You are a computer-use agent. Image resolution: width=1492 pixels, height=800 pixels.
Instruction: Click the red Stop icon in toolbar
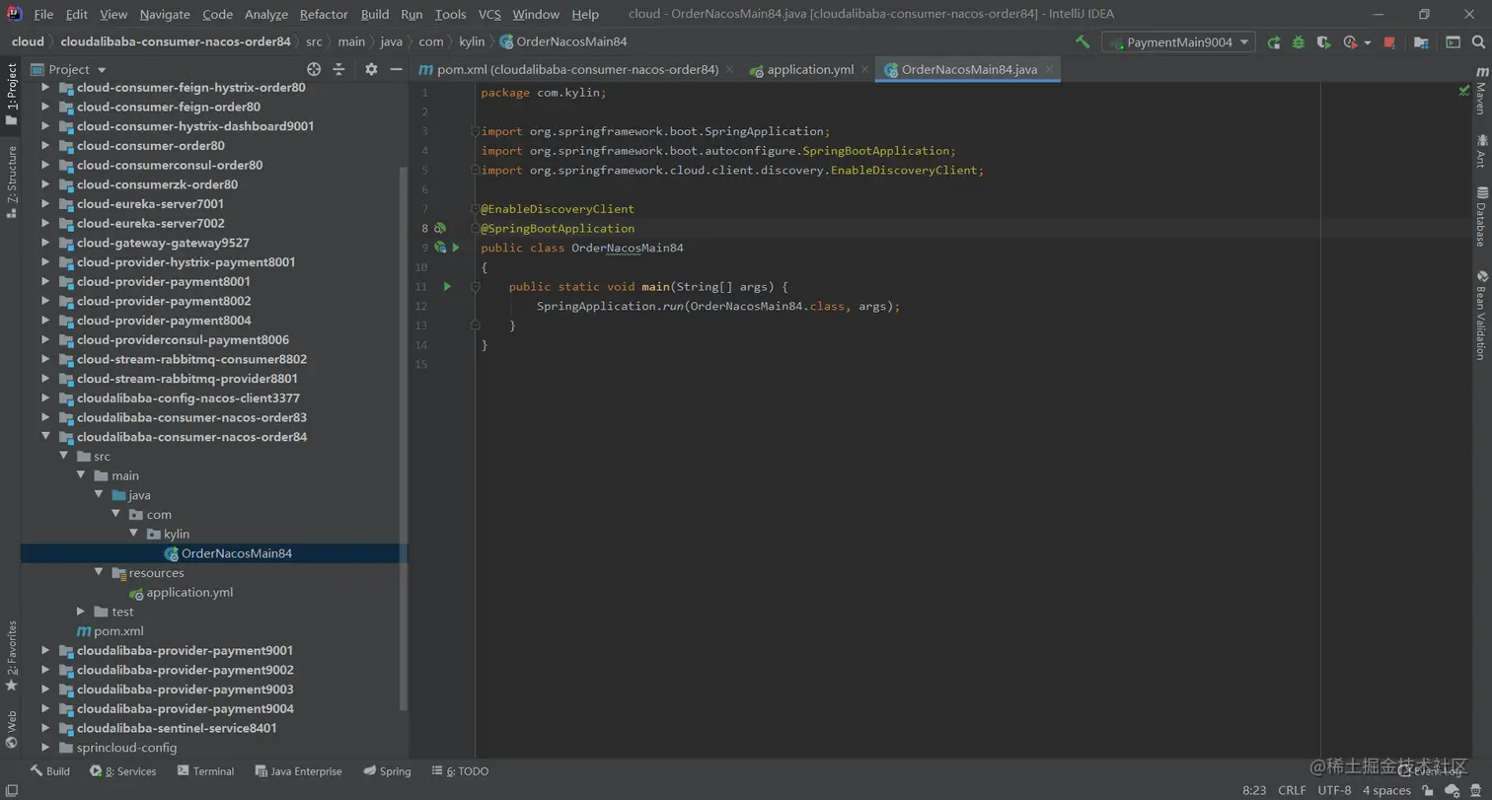click(1389, 42)
